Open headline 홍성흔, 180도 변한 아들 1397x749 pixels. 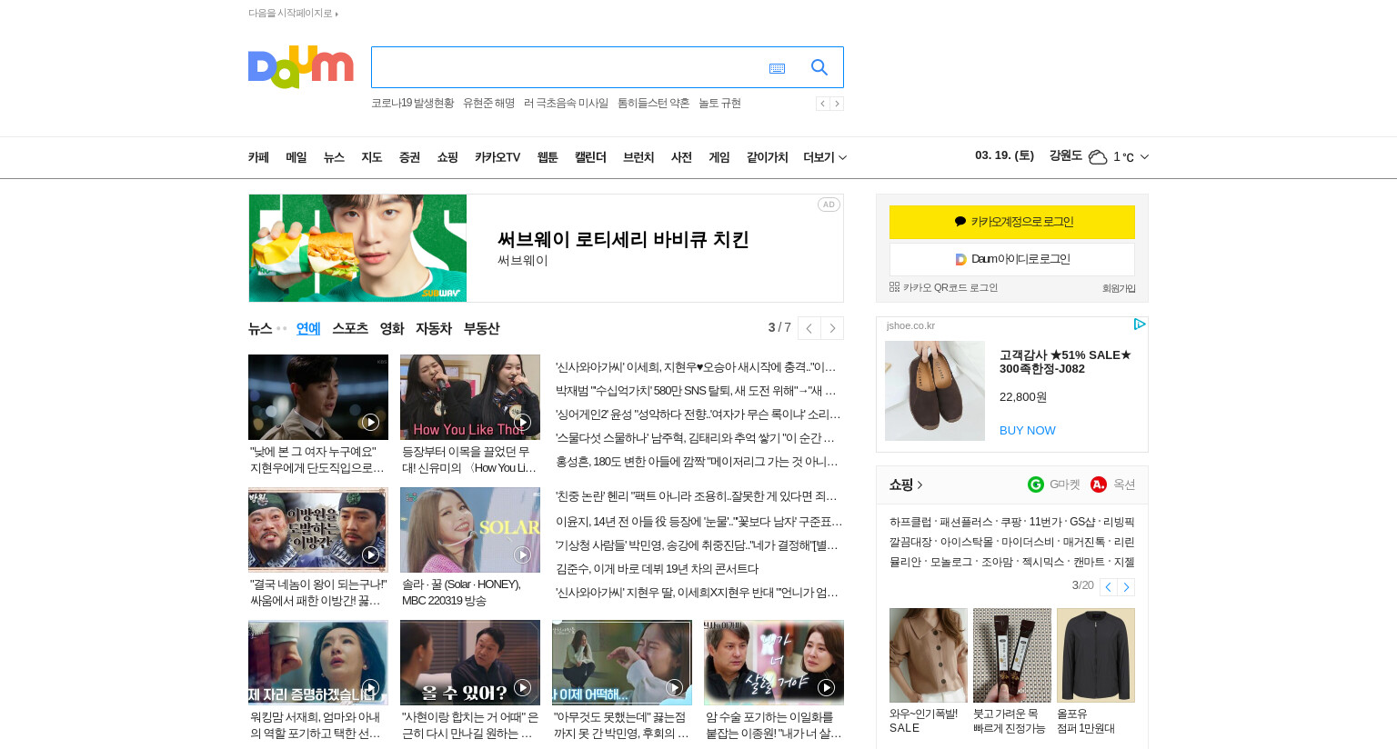697,462
